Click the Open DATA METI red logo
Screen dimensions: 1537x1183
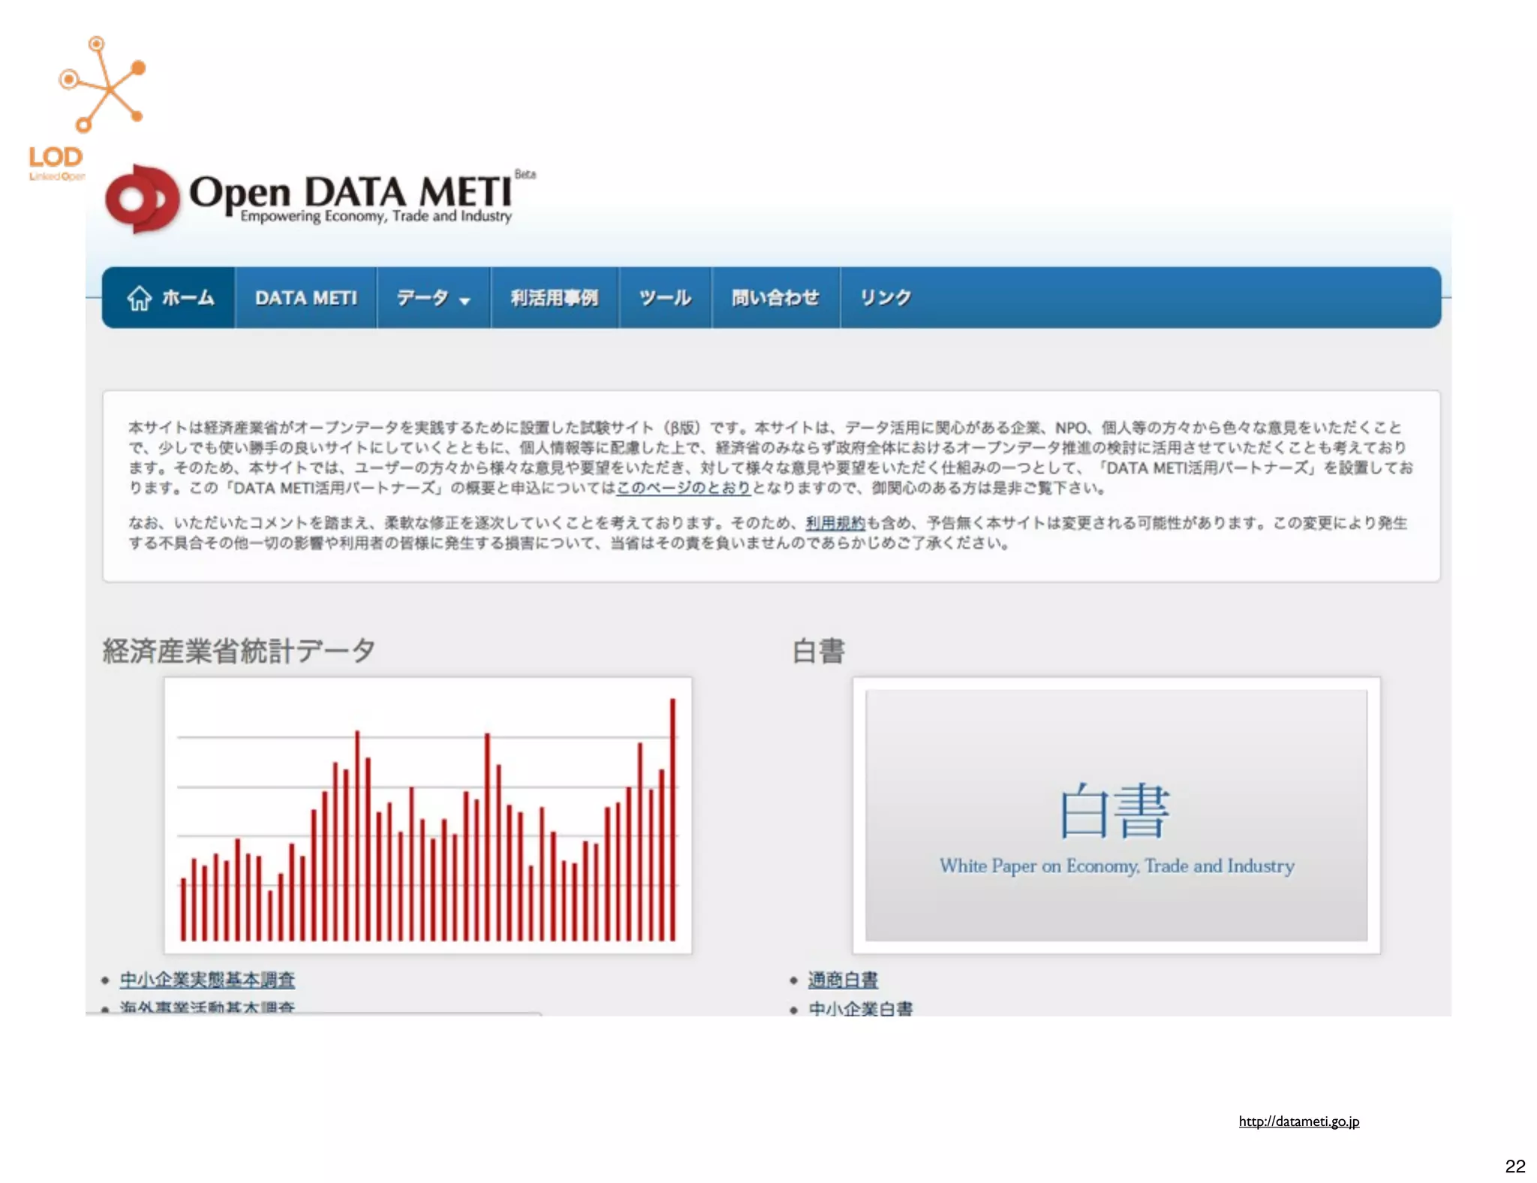pyautogui.click(x=143, y=199)
